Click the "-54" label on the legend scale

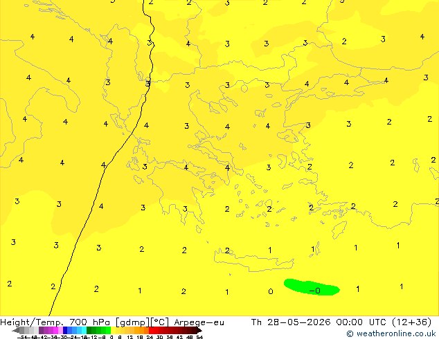click(22, 338)
